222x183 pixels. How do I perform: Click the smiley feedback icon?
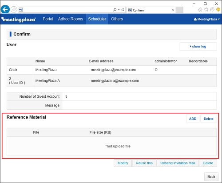(x=218, y=10)
